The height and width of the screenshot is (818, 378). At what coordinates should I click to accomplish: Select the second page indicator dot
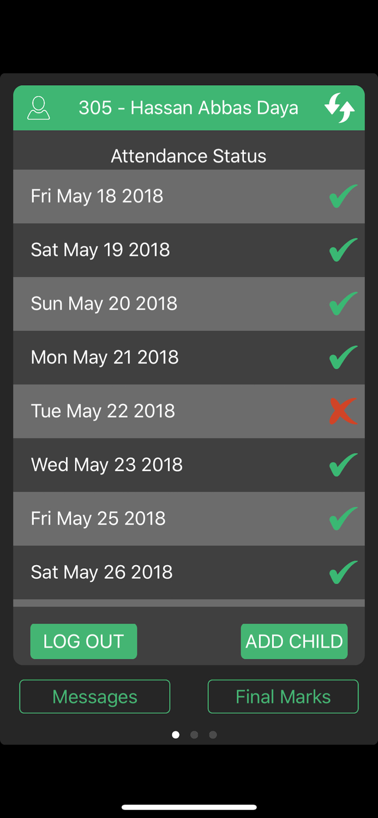(x=194, y=735)
